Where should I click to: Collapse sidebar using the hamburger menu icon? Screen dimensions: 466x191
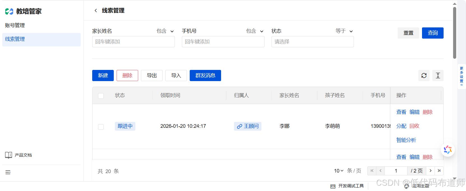pos(8,172)
